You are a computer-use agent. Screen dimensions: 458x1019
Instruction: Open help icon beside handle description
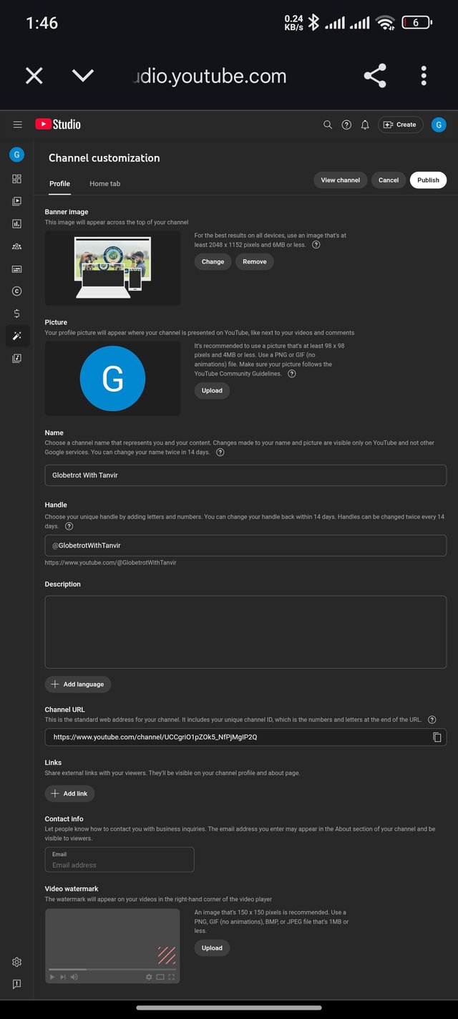point(69,526)
